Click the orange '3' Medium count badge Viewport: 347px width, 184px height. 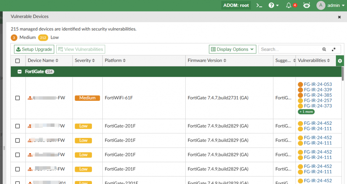point(14,37)
